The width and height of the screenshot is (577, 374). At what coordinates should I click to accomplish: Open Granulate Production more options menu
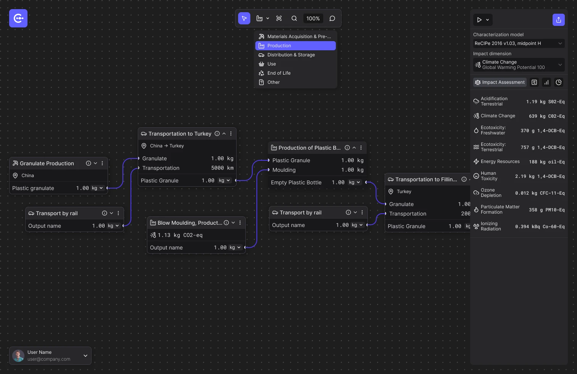tap(102, 163)
